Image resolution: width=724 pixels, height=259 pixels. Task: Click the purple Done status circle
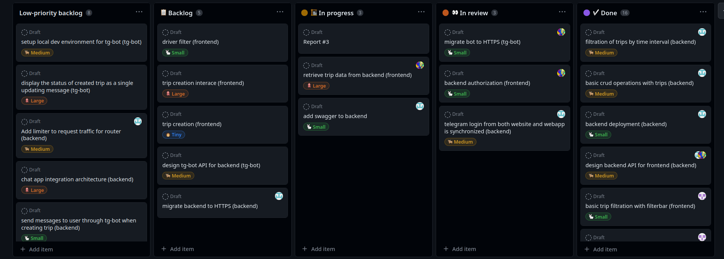tap(587, 13)
